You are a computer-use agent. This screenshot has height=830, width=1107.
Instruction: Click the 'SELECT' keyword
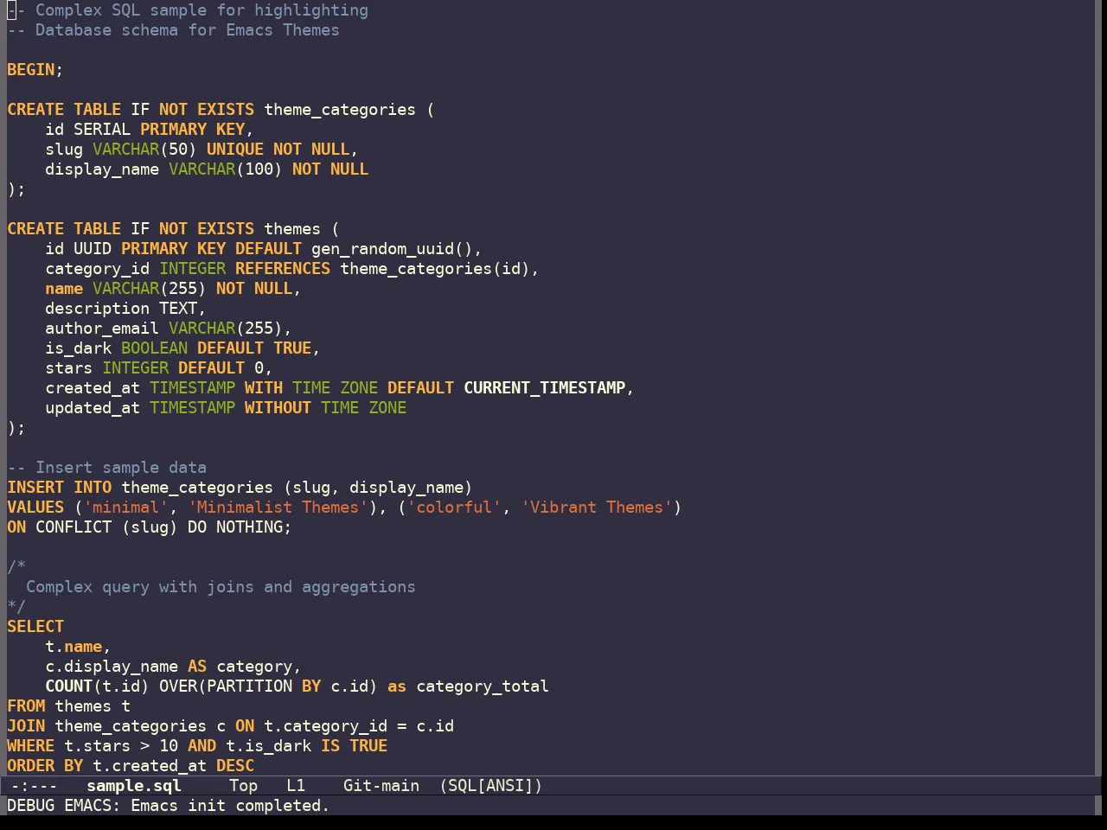(35, 627)
